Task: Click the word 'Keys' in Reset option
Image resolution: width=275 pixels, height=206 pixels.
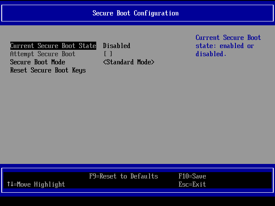Action: (79, 70)
